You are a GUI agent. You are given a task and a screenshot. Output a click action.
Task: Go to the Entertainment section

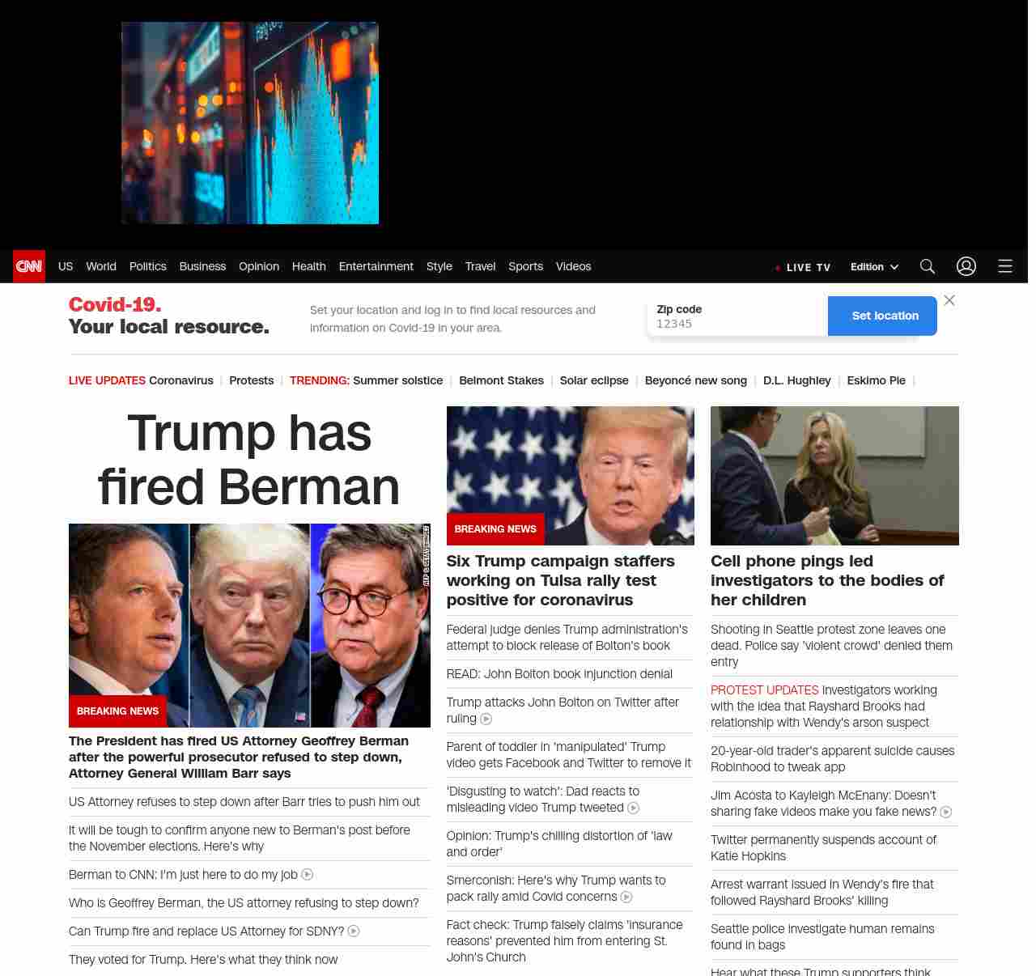(376, 266)
